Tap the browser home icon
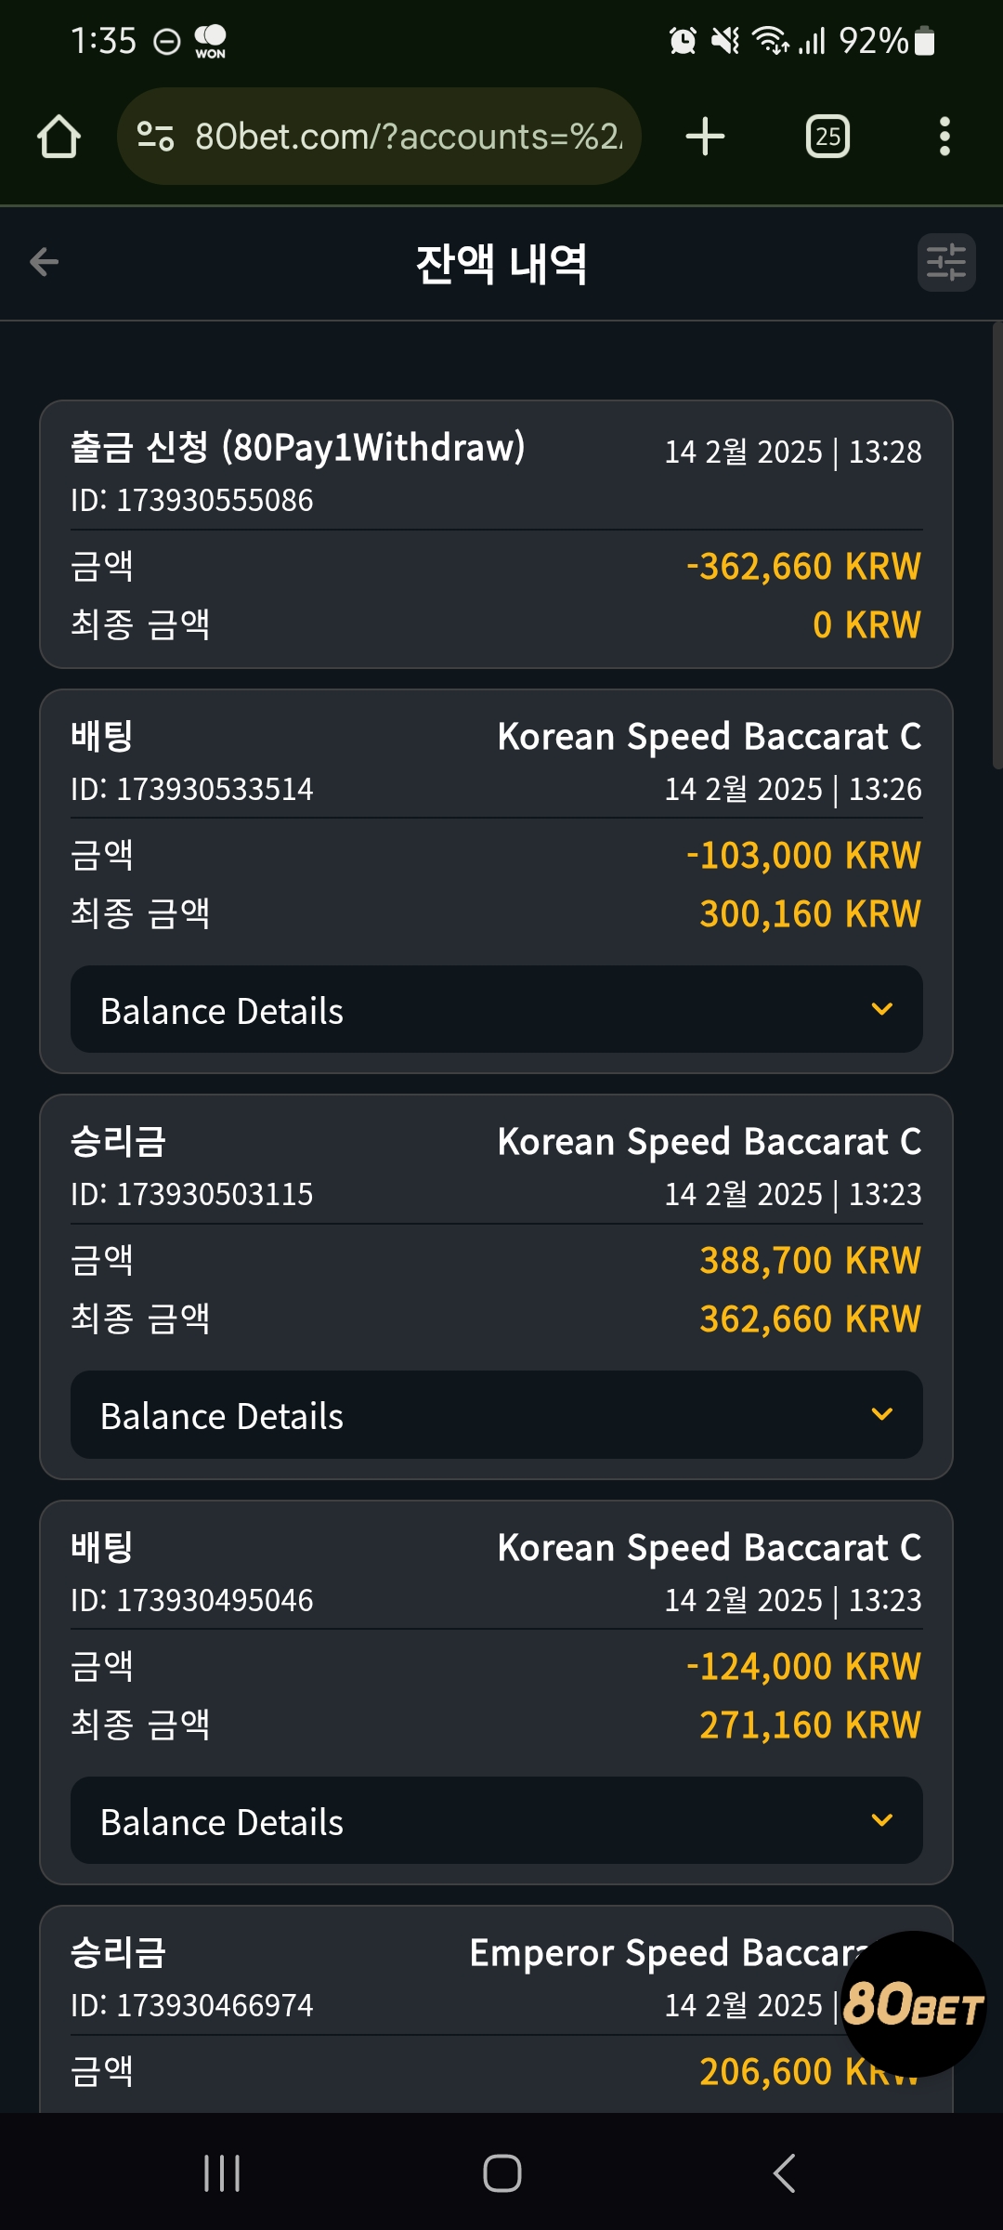Image resolution: width=1003 pixels, height=2230 pixels. tap(59, 137)
